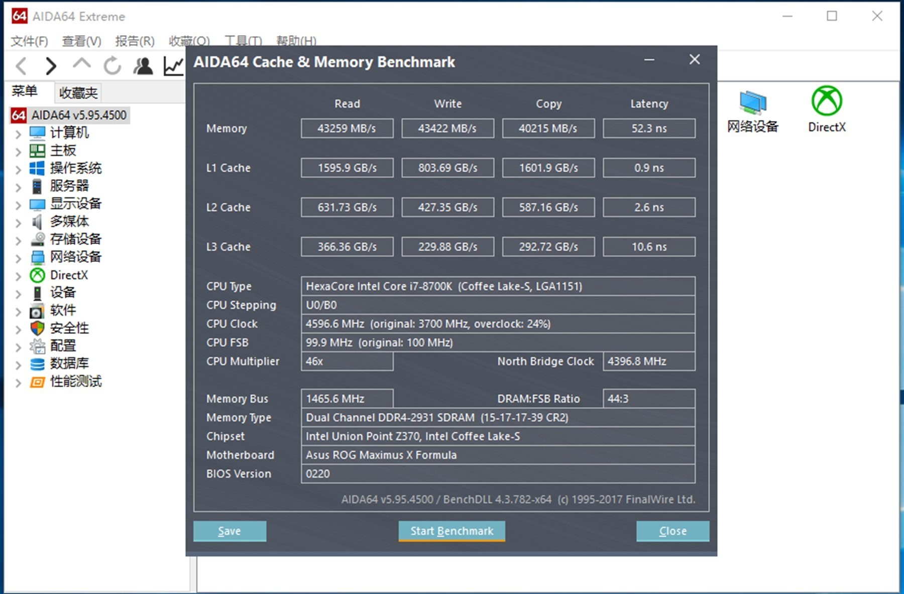Select the 设备 devices icon in tree
Viewport: 904px width, 594px height.
click(37, 293)
